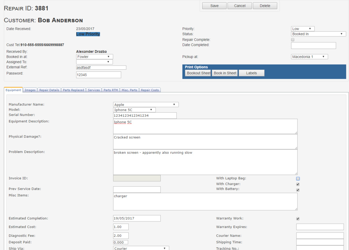Open the Priority dropdown set to Low
The image size is (349, 250).
click(303, 29)
